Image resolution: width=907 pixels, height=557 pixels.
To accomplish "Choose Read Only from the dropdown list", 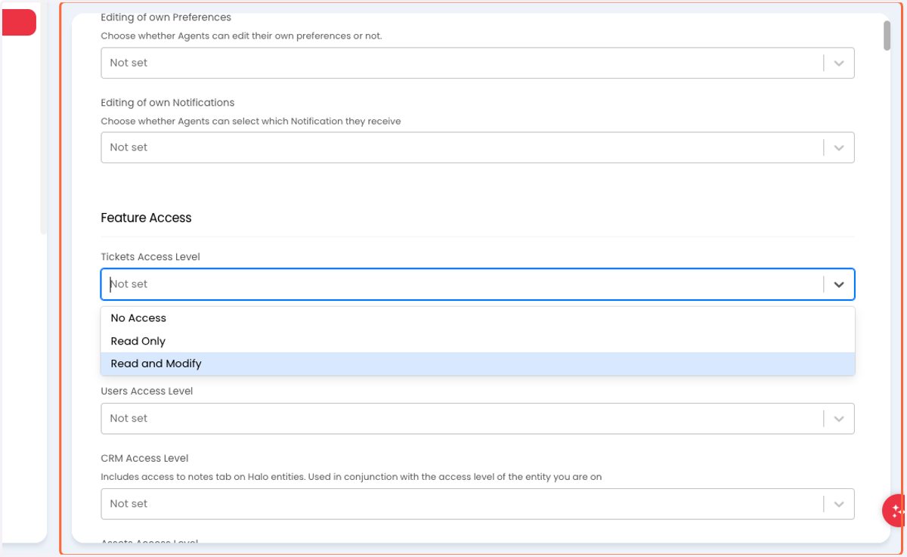I will (478, 341).
